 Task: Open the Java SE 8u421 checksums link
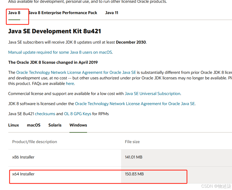[45, 114]
